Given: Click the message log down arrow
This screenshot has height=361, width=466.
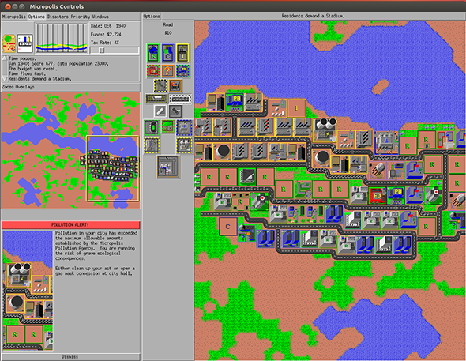Looking at the screenshot, I should (5, 79).
